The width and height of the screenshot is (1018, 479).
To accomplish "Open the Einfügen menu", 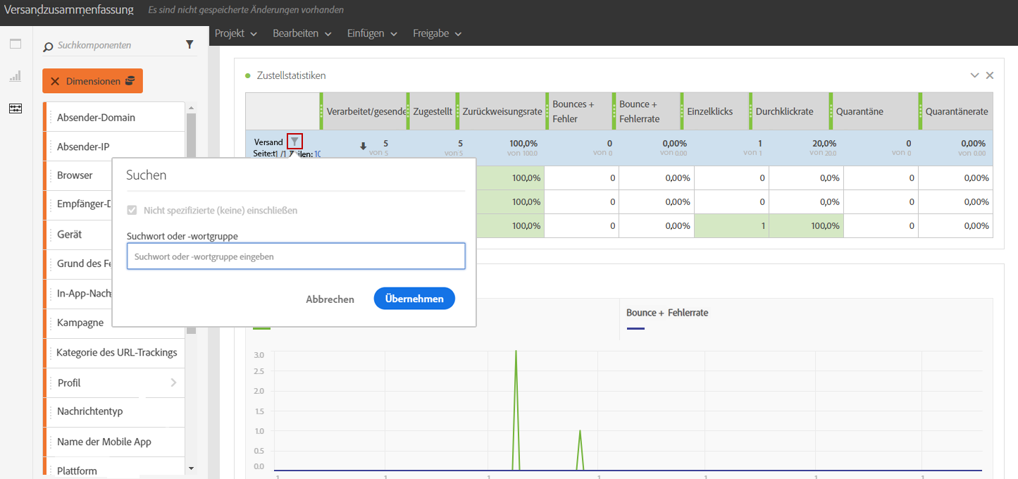I will (x=372, y=33).
